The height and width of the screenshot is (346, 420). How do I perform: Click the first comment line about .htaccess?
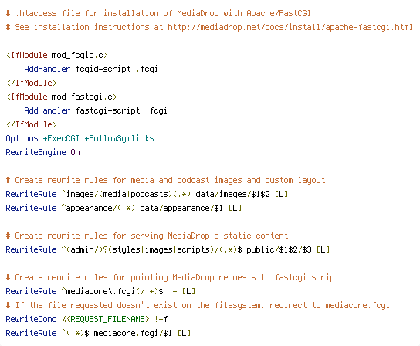point(158,13)
